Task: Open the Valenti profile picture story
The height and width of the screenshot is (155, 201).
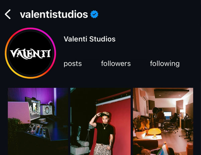Action: pyautogui.click(x=30, y=53)
